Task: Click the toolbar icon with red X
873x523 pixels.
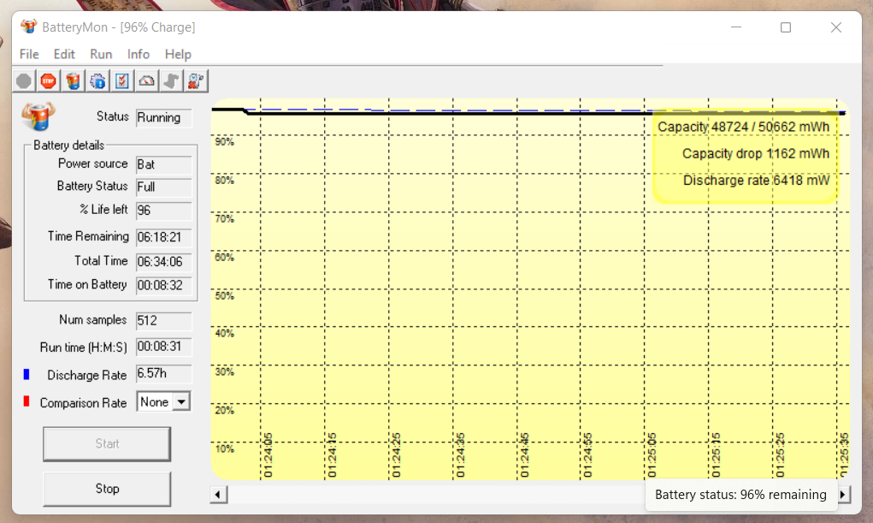Action: point(196,81)
